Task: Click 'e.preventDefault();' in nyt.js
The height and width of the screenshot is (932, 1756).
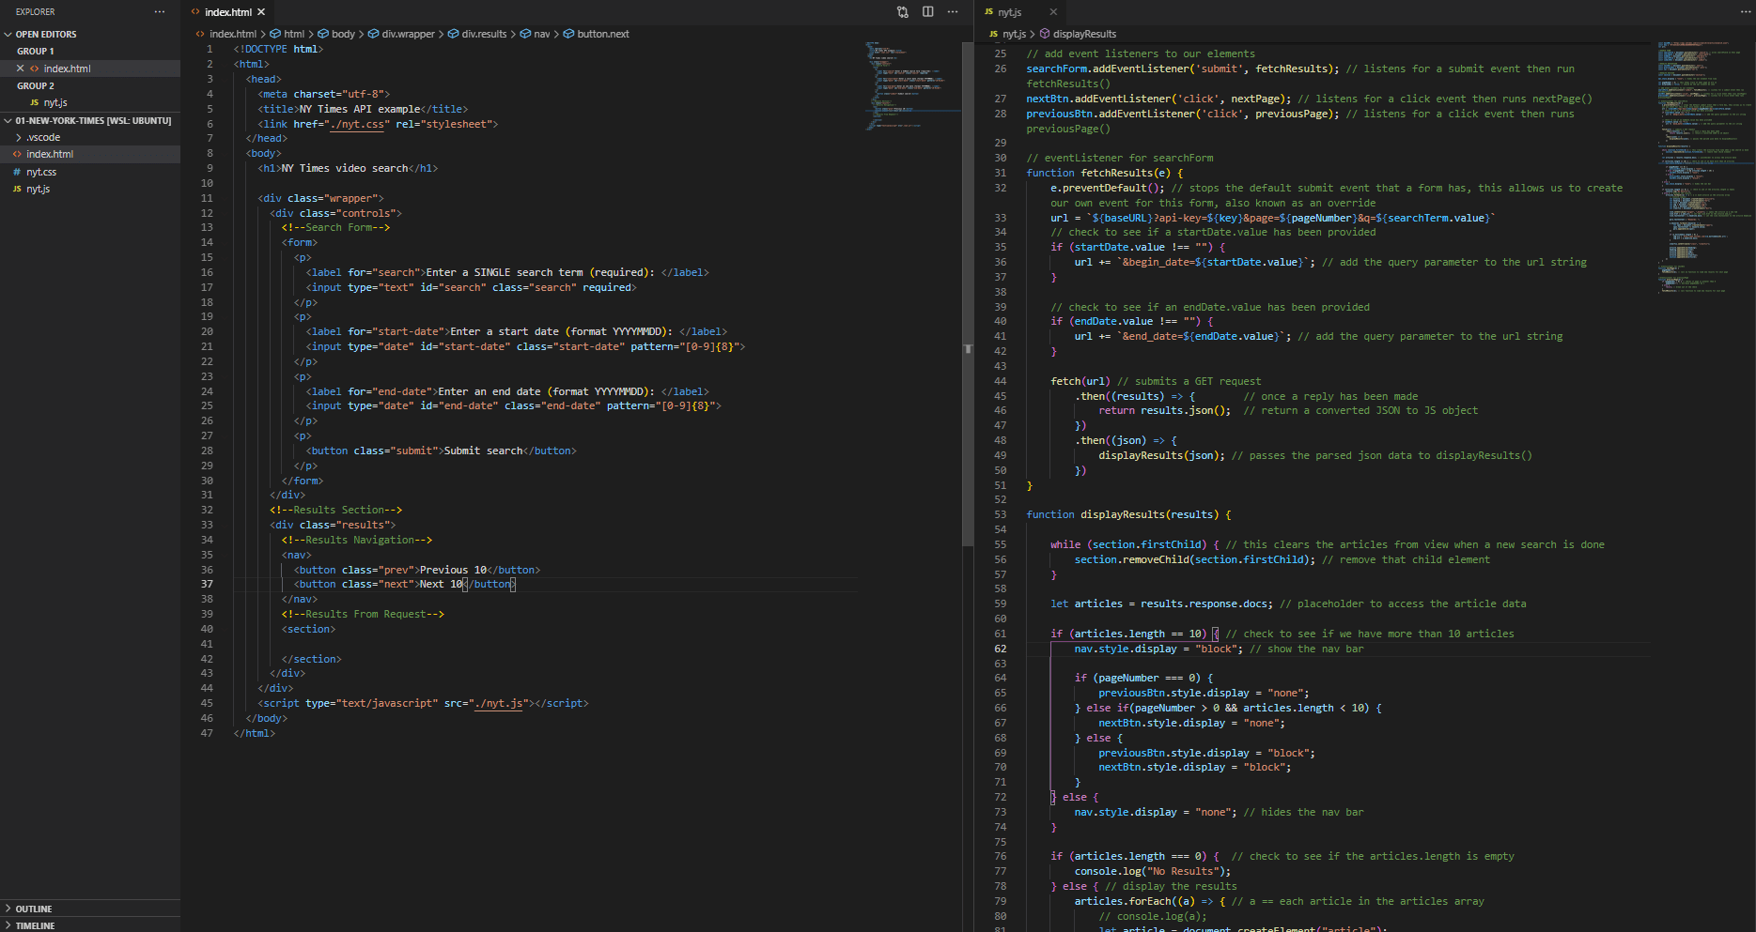Action: pyautogui.click(x=1108, y=188)
